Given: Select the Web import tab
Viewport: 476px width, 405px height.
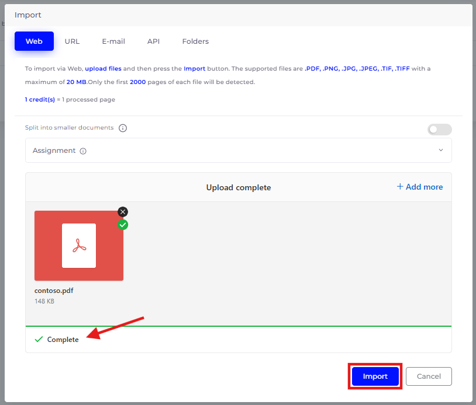Looking at the screenshot, I should pyautogui.click(x=34, y=41).
